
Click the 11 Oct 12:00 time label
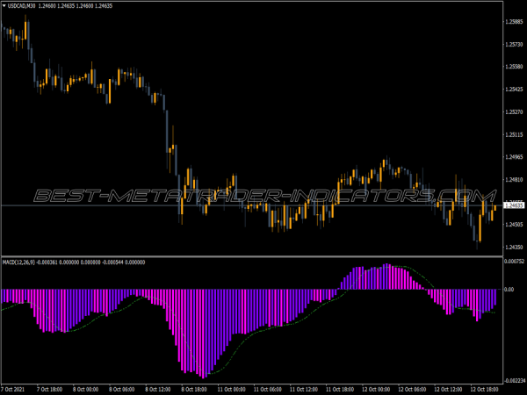pos(304,389)
